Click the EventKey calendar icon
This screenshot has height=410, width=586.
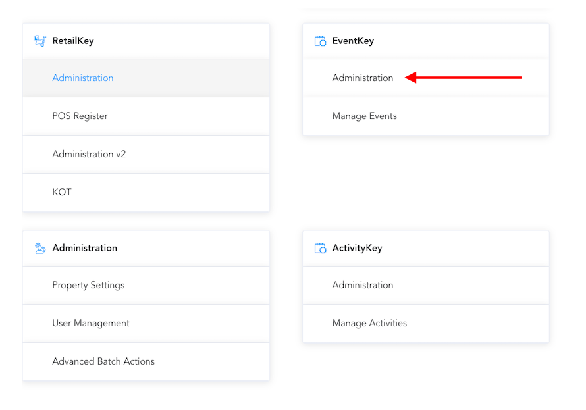pyautogui.click(x=320, y=41)
